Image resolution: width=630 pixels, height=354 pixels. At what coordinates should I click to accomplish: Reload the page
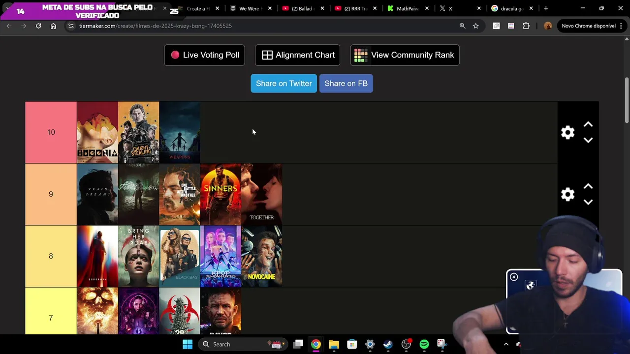38,26
